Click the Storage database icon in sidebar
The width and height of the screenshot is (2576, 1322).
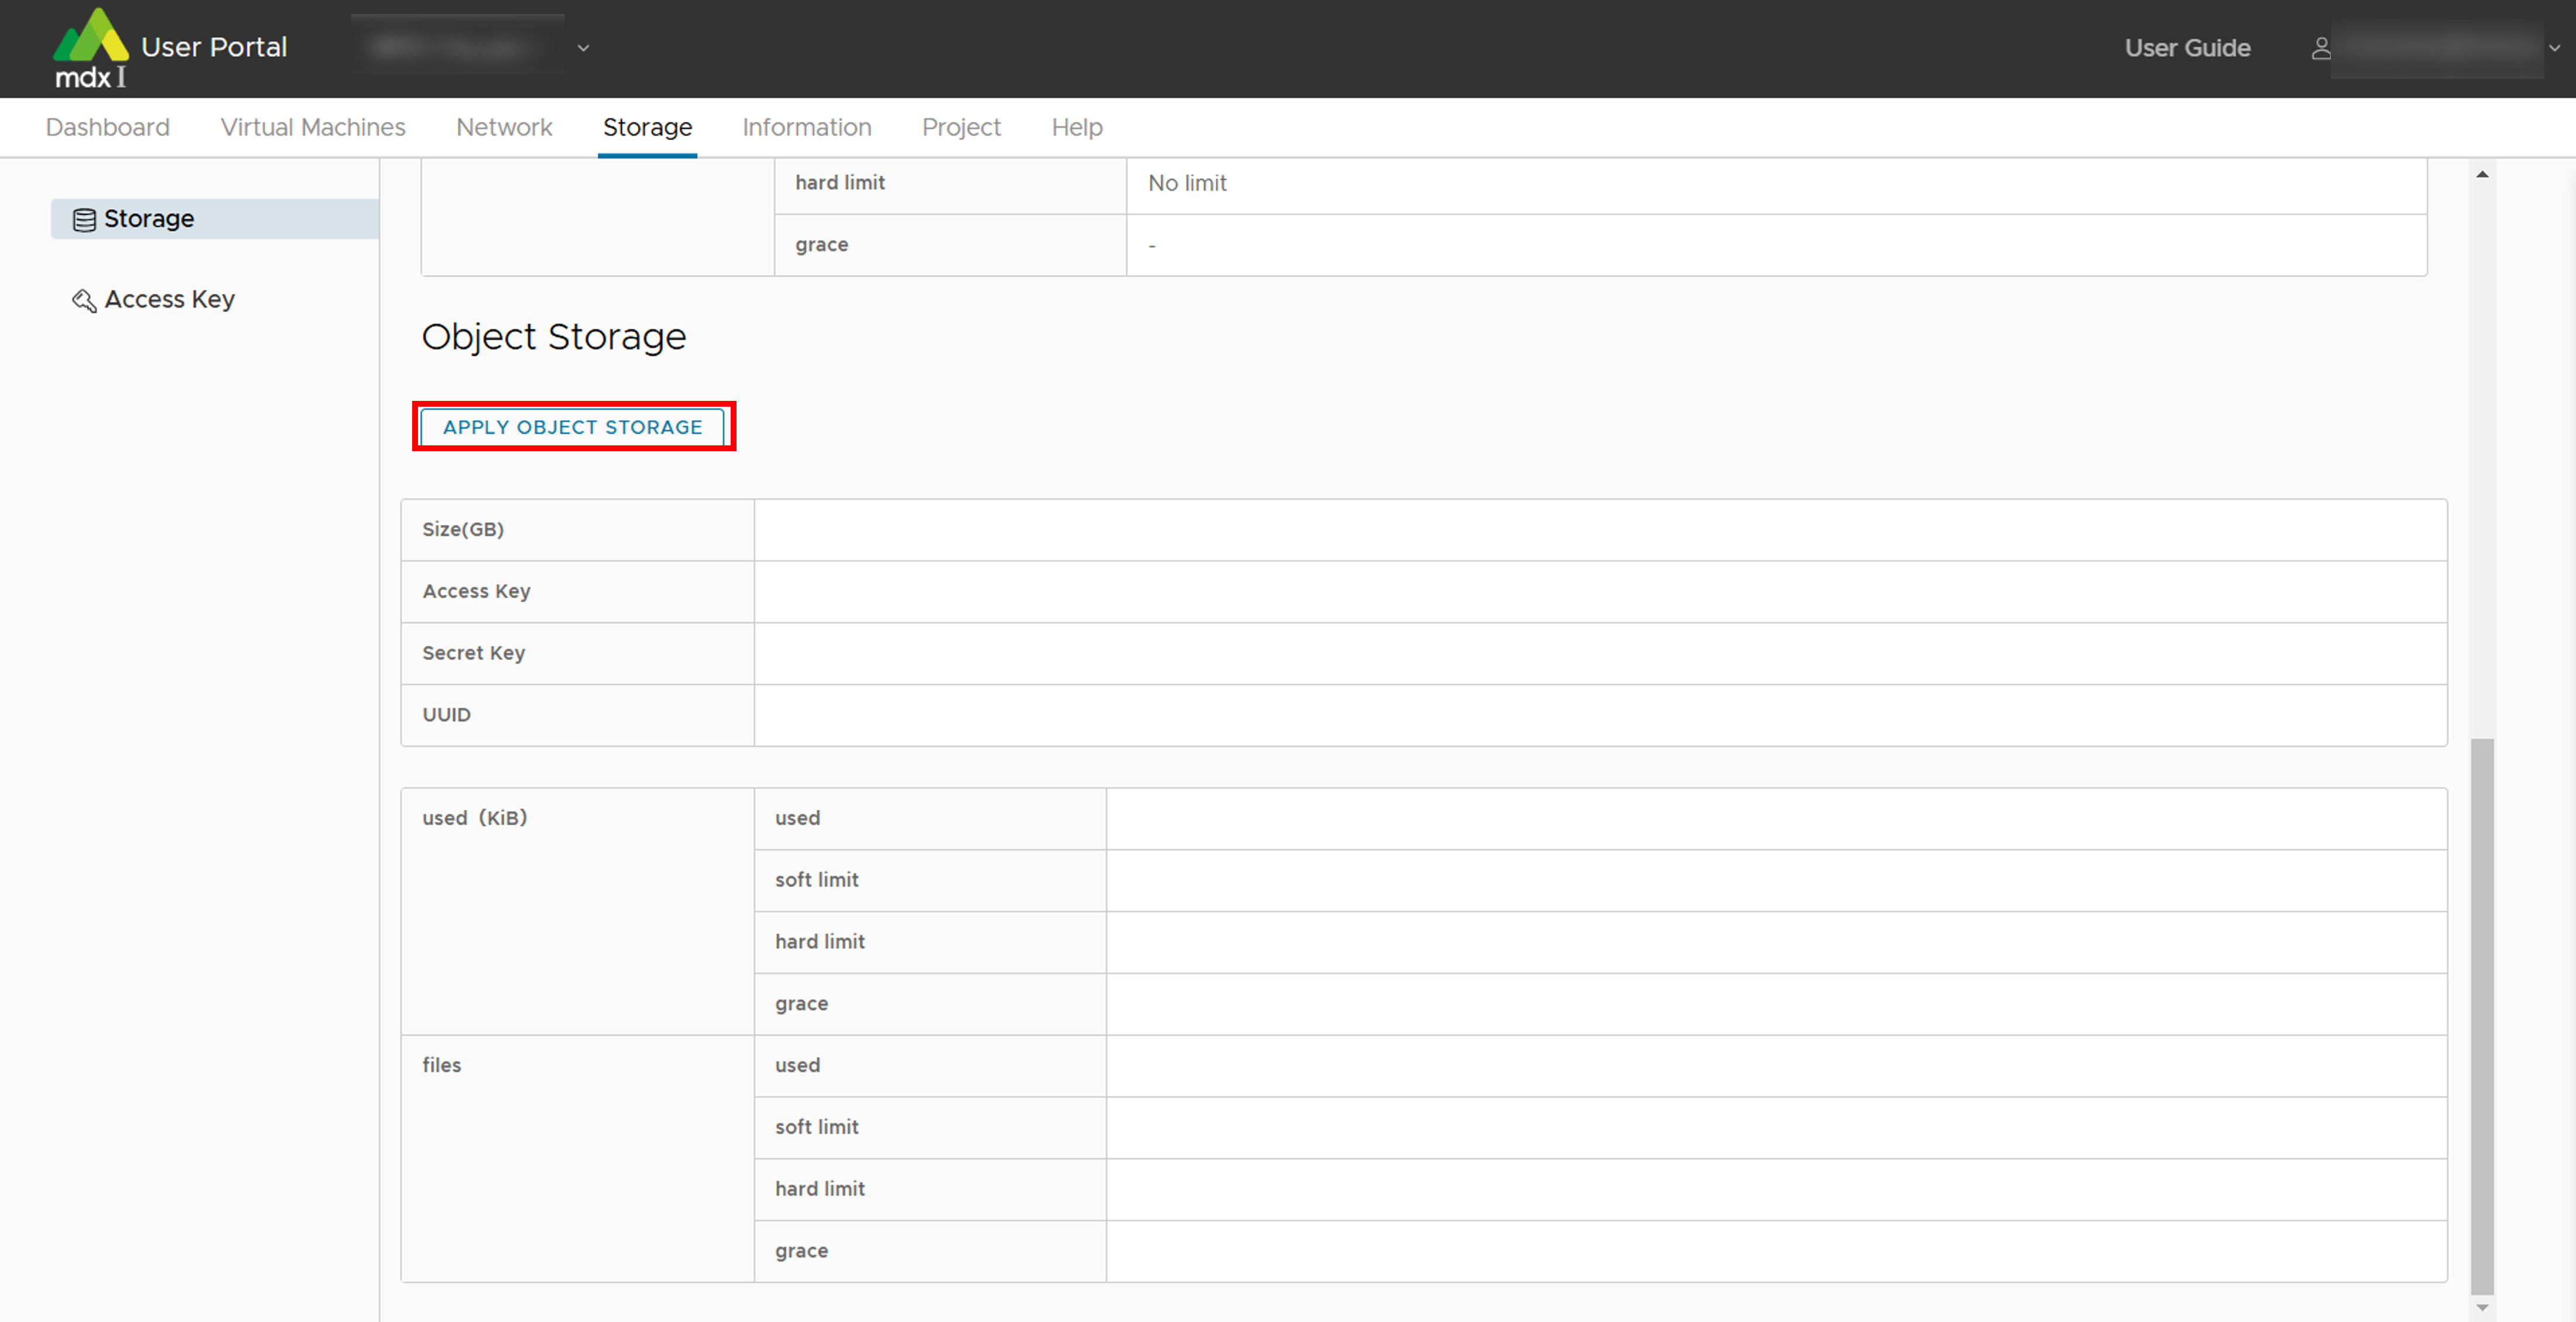coord(84,220)
